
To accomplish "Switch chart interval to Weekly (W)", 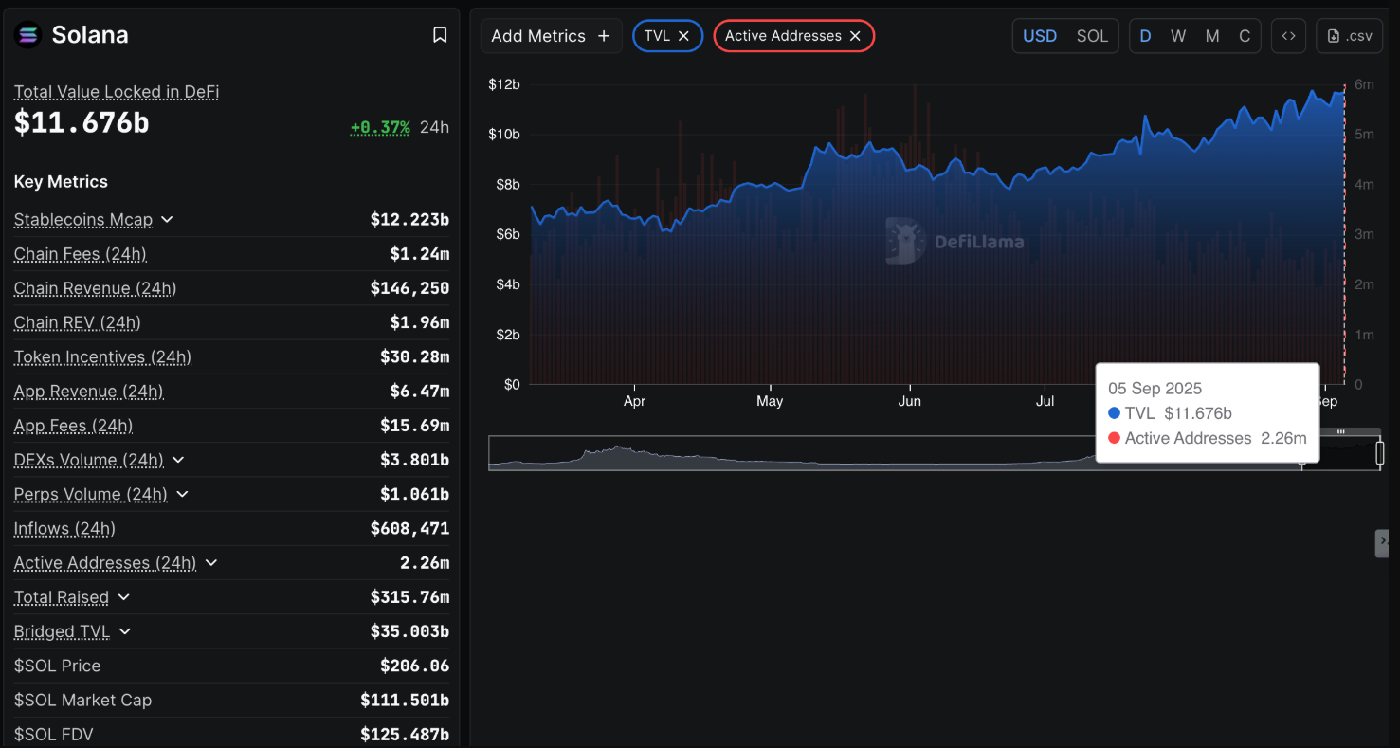I will [1178, 36].
